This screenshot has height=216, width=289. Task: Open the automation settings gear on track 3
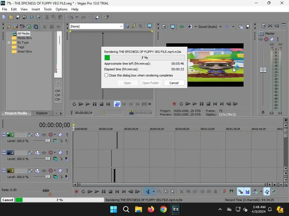[51, 171]
